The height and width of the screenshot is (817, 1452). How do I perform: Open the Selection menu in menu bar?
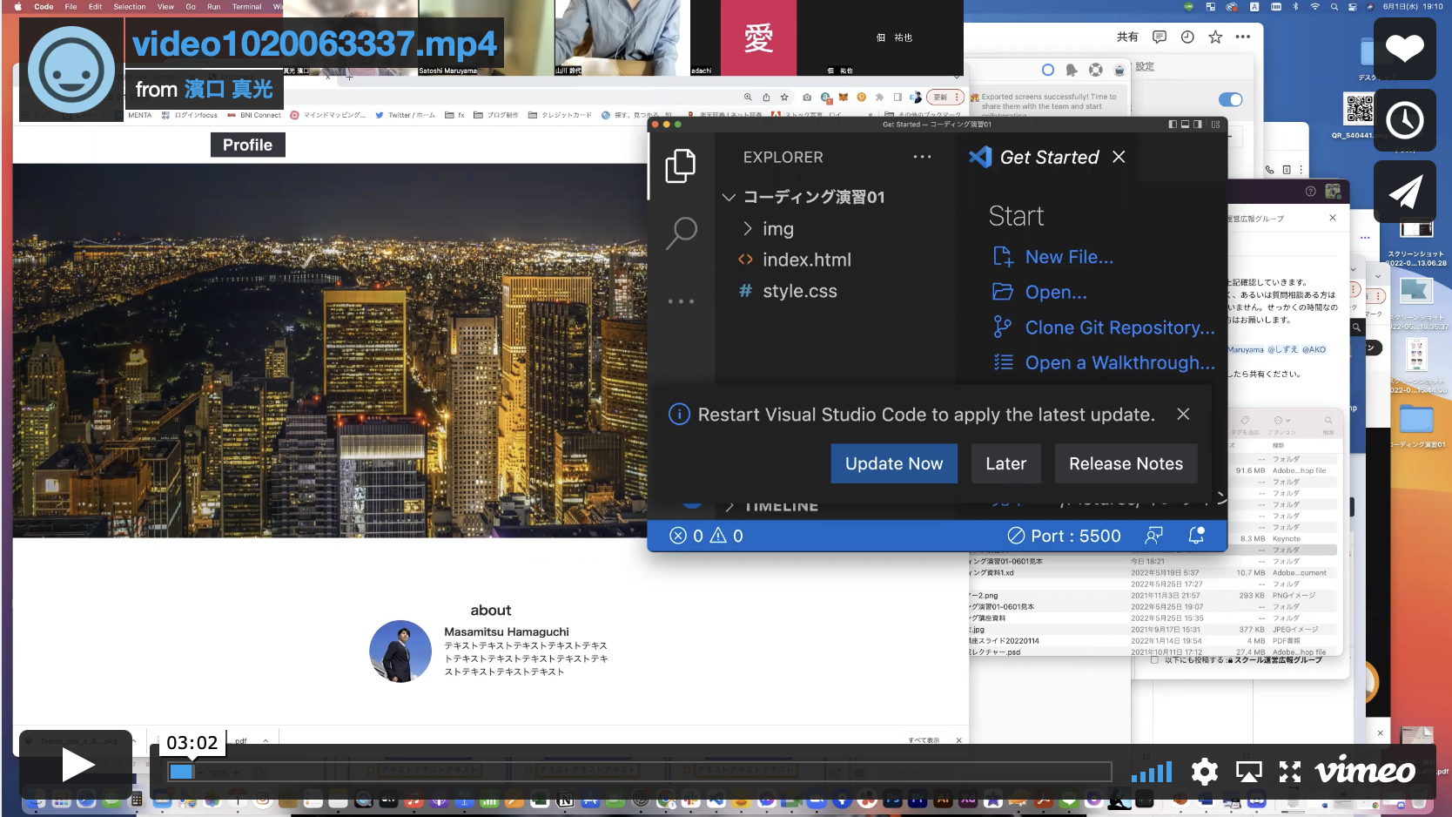click(130, 6)
